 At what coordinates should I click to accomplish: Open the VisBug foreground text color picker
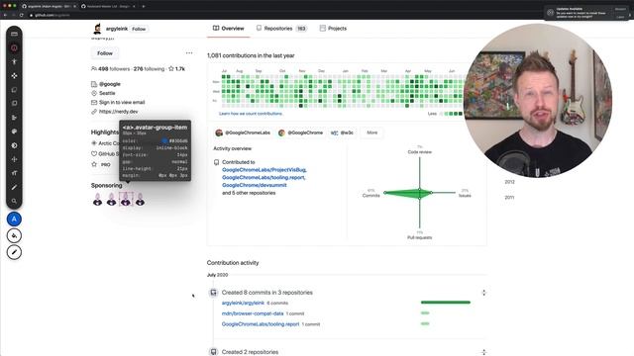[14, 220]
